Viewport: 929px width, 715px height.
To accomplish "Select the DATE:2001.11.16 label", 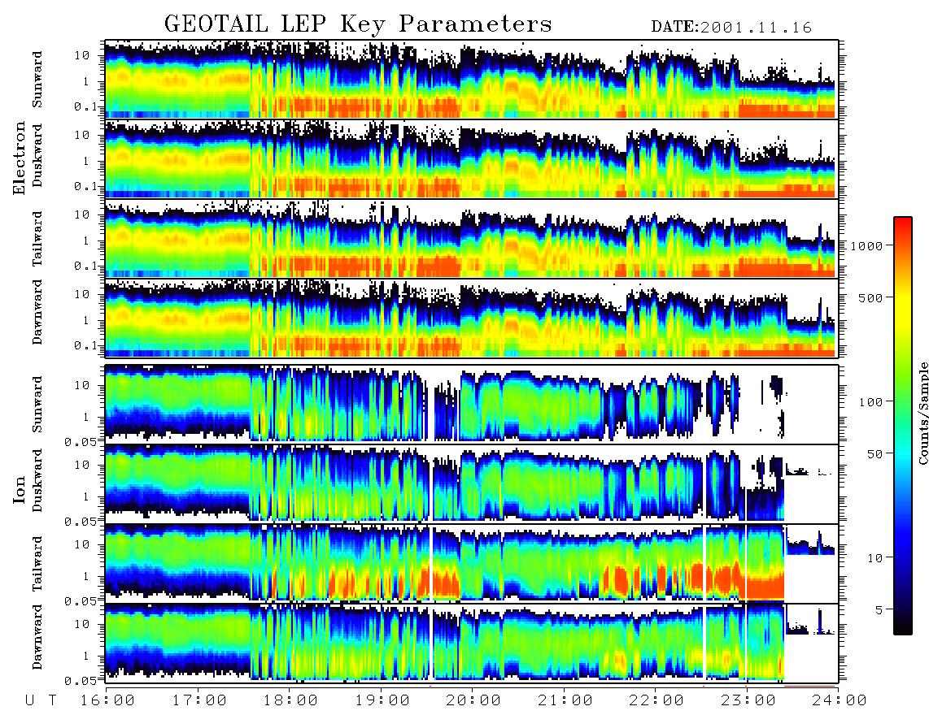I will coord(731,28).
